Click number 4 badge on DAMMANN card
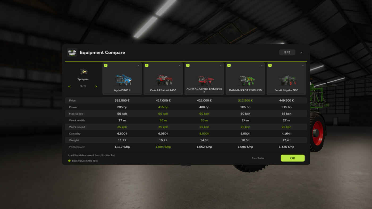The image size is (372, 209). 229,65
